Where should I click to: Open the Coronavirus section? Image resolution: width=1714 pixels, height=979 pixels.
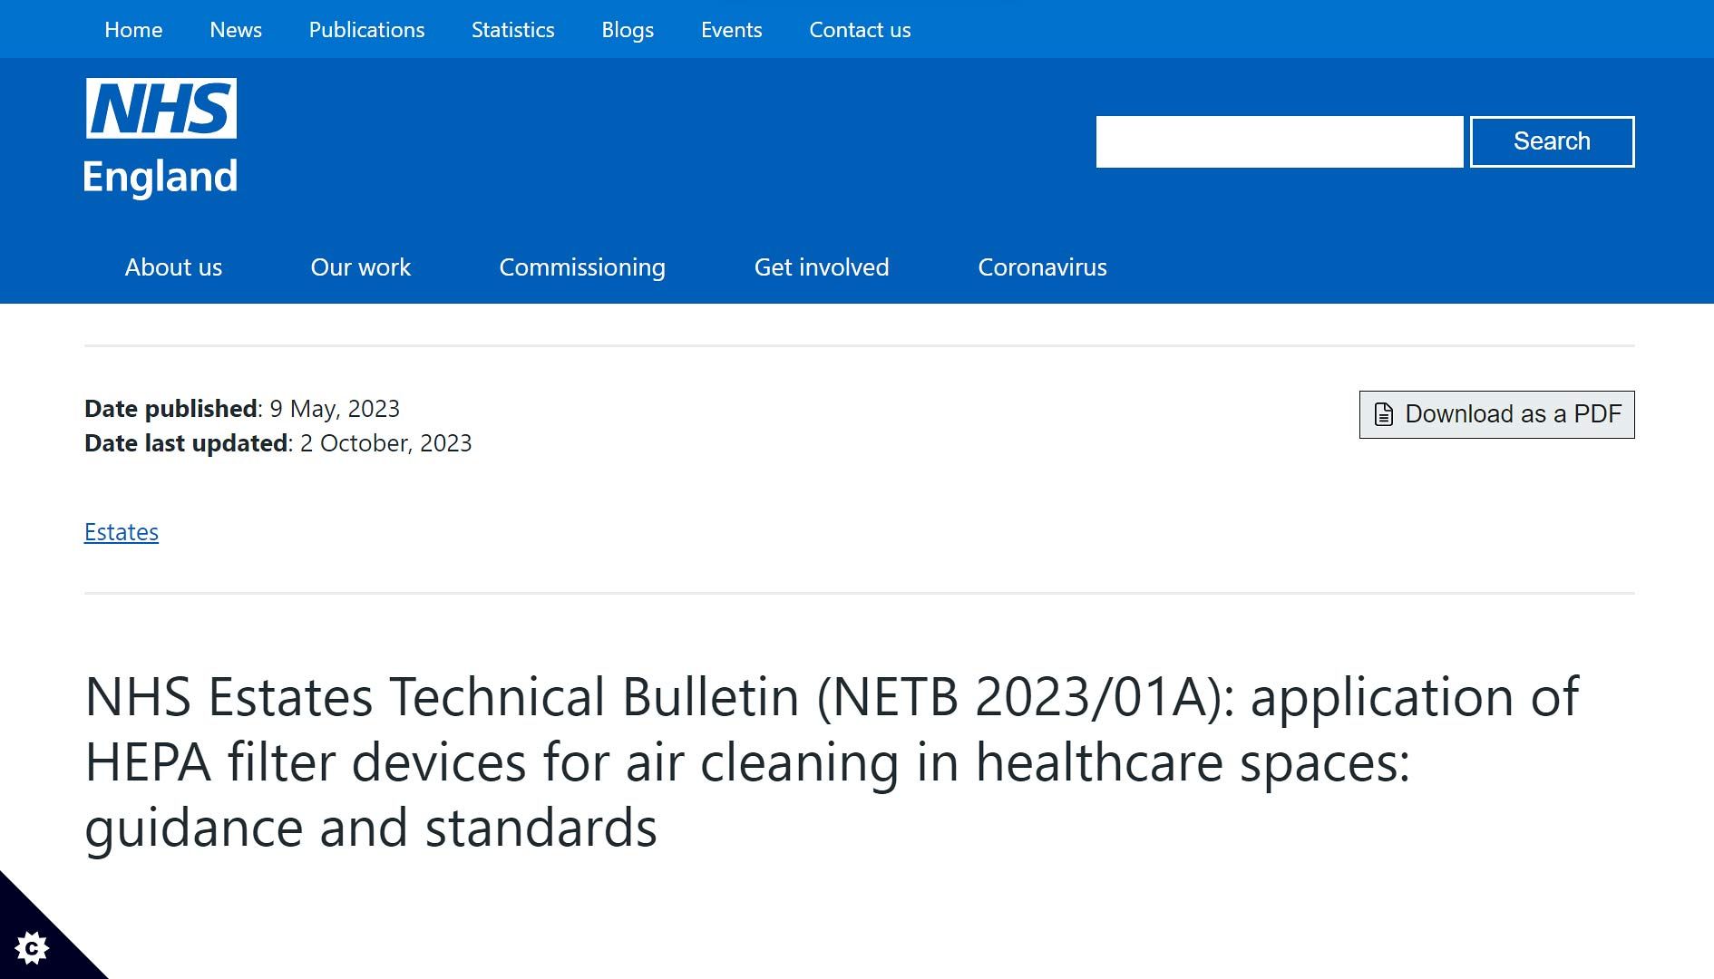(x=1042, y=267)
